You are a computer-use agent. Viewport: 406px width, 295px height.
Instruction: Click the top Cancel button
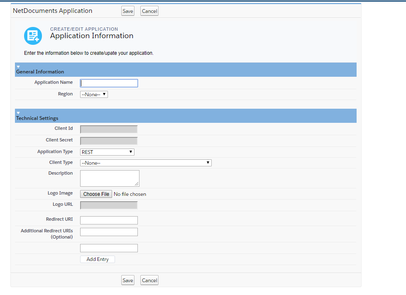tap(149, 11)
